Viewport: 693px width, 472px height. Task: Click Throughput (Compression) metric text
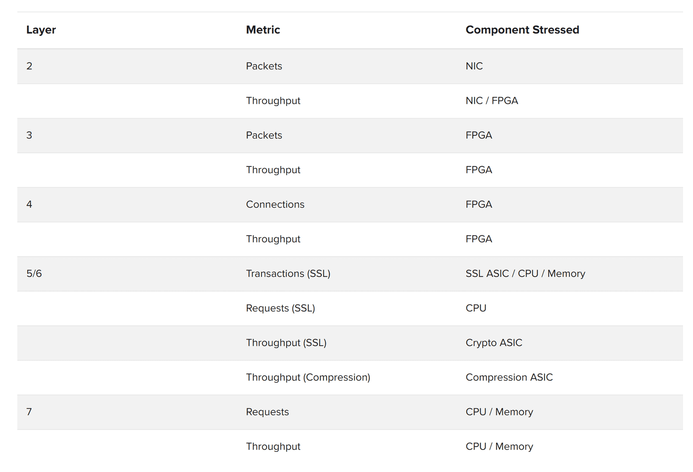point(308,378)
